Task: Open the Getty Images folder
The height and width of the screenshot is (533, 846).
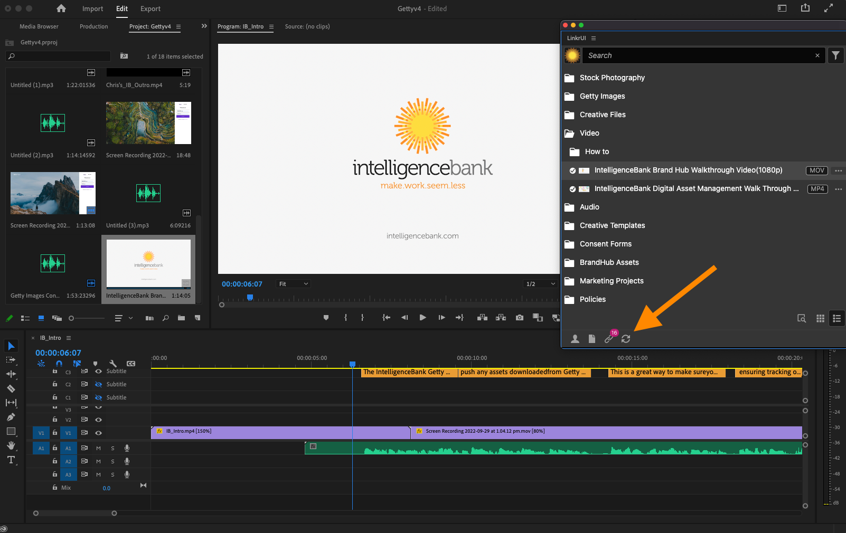Action: [602, 96]
